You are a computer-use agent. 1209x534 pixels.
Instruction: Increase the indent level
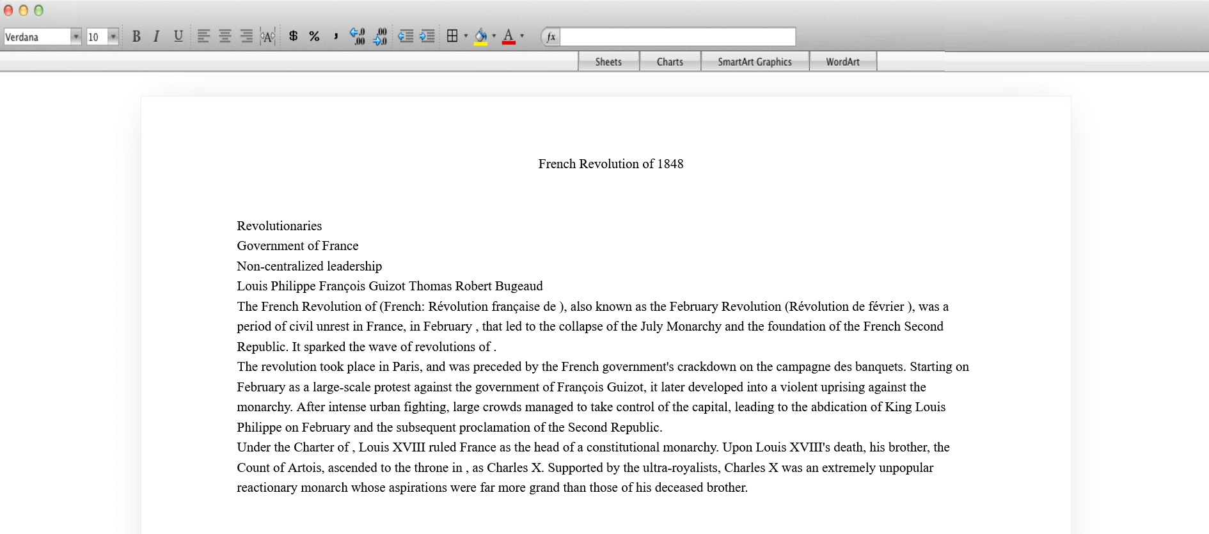(427, 36)
